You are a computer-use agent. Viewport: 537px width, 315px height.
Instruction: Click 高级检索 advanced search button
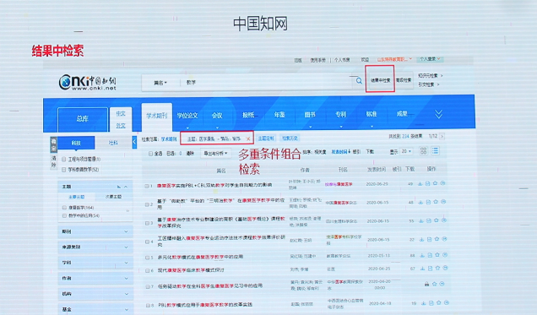click(404, 80)
